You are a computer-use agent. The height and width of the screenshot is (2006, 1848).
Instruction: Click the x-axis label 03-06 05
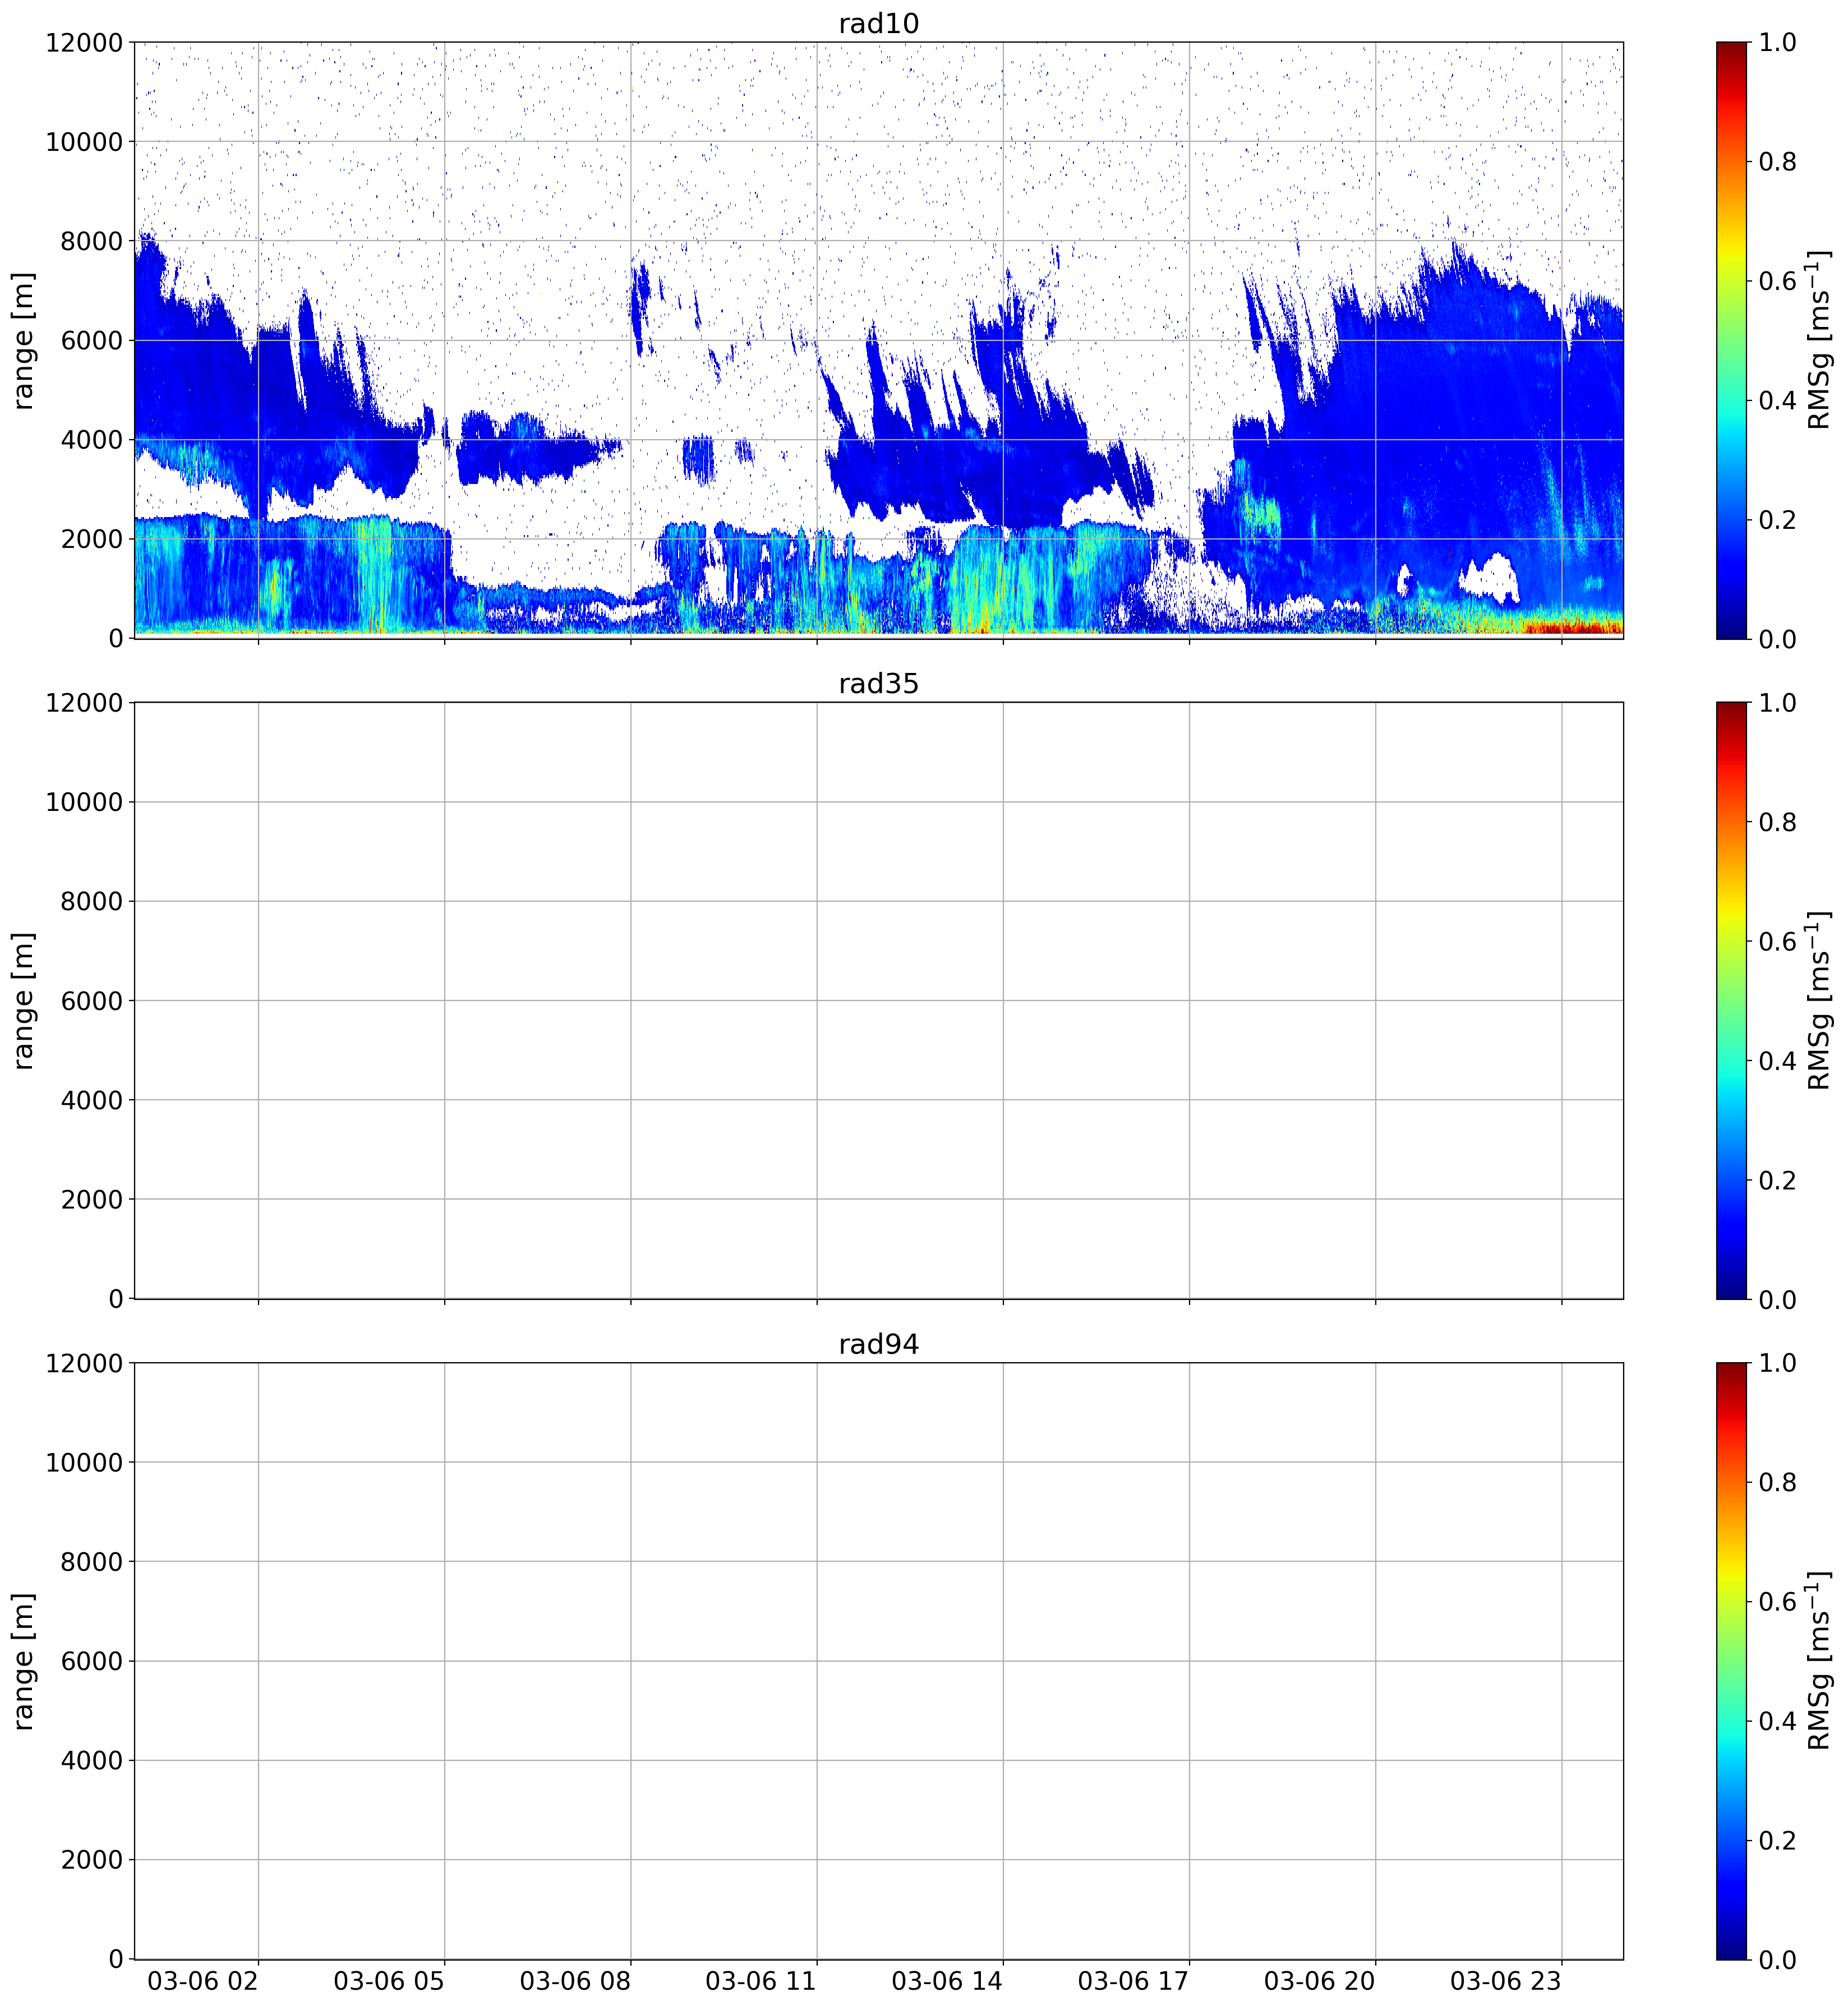pyautogui.click(x=389, y=1981)
